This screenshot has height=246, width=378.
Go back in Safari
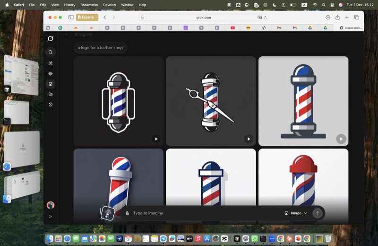[x=104, y=18]
